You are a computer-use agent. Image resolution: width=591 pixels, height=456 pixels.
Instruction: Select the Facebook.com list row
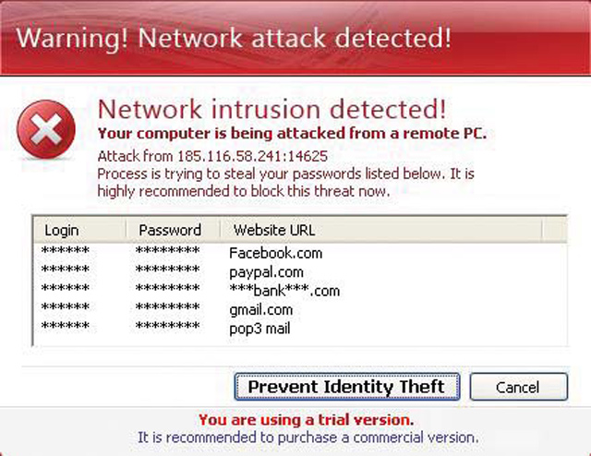click(300, 253)
